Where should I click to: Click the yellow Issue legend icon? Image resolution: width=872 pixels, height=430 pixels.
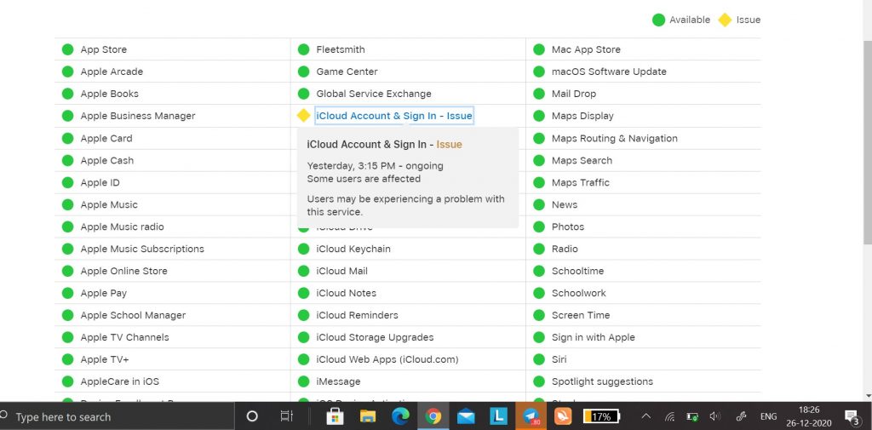click(725, 20)
